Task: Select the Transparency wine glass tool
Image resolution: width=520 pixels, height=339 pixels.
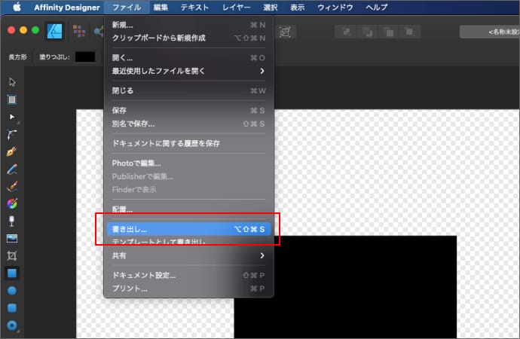Action: (x=12, y=221)
